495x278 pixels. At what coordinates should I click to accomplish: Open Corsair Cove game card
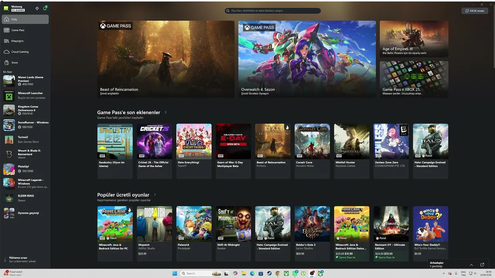pyautogui.click(x=312, y=151)
